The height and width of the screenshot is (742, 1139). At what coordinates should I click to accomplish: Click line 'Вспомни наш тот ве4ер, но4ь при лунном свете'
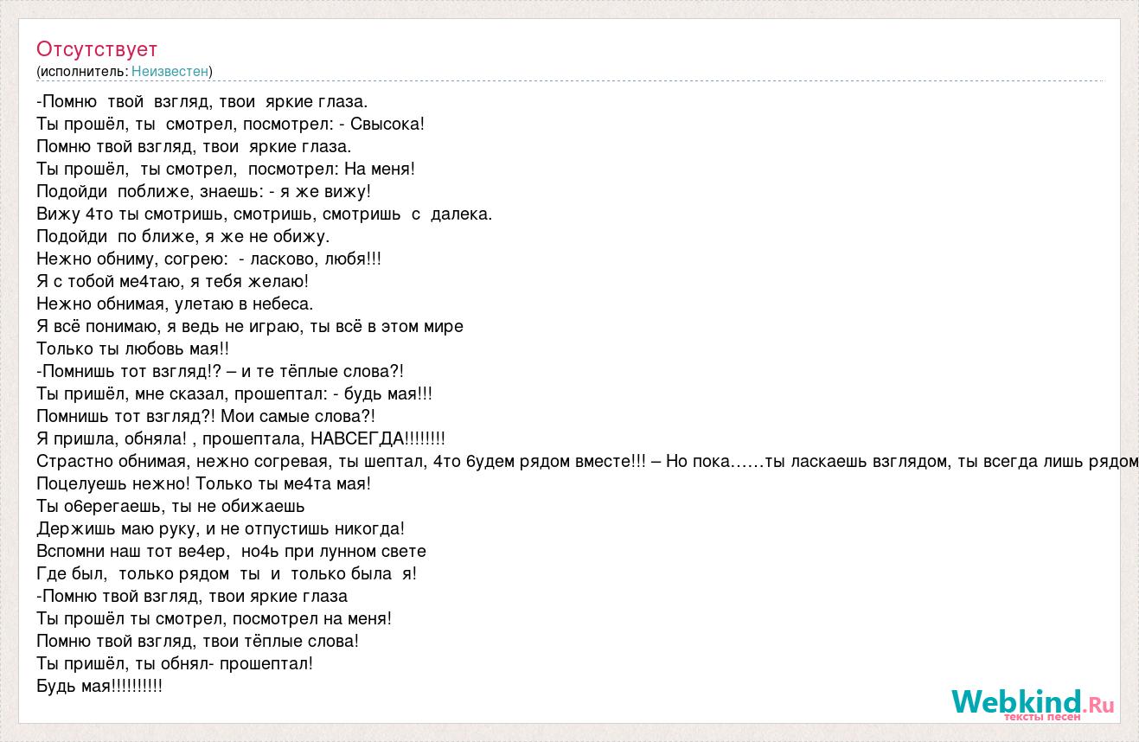pyautogui.click(x=232, y=551)
